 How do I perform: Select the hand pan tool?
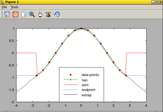pyautogui.click(x=40, y=14)
